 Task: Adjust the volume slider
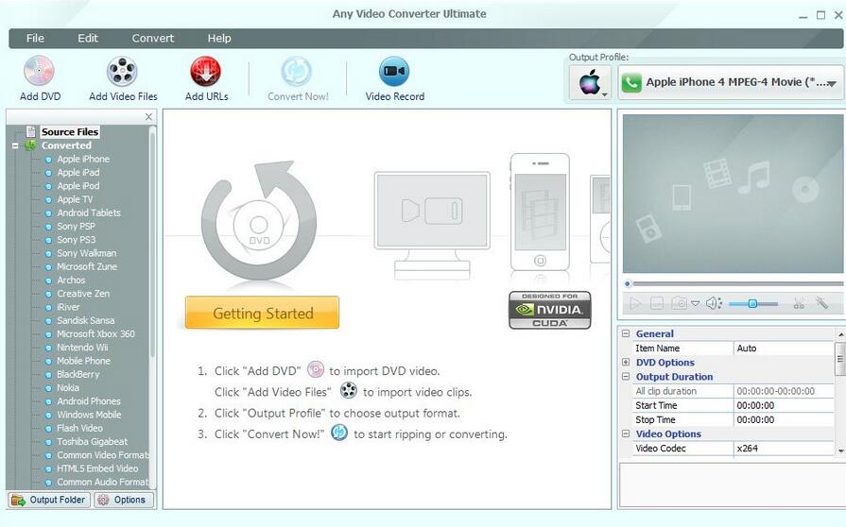(753, 304)
